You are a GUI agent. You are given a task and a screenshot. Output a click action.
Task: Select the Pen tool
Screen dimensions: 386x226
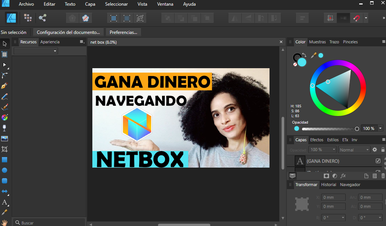(5, 86)
